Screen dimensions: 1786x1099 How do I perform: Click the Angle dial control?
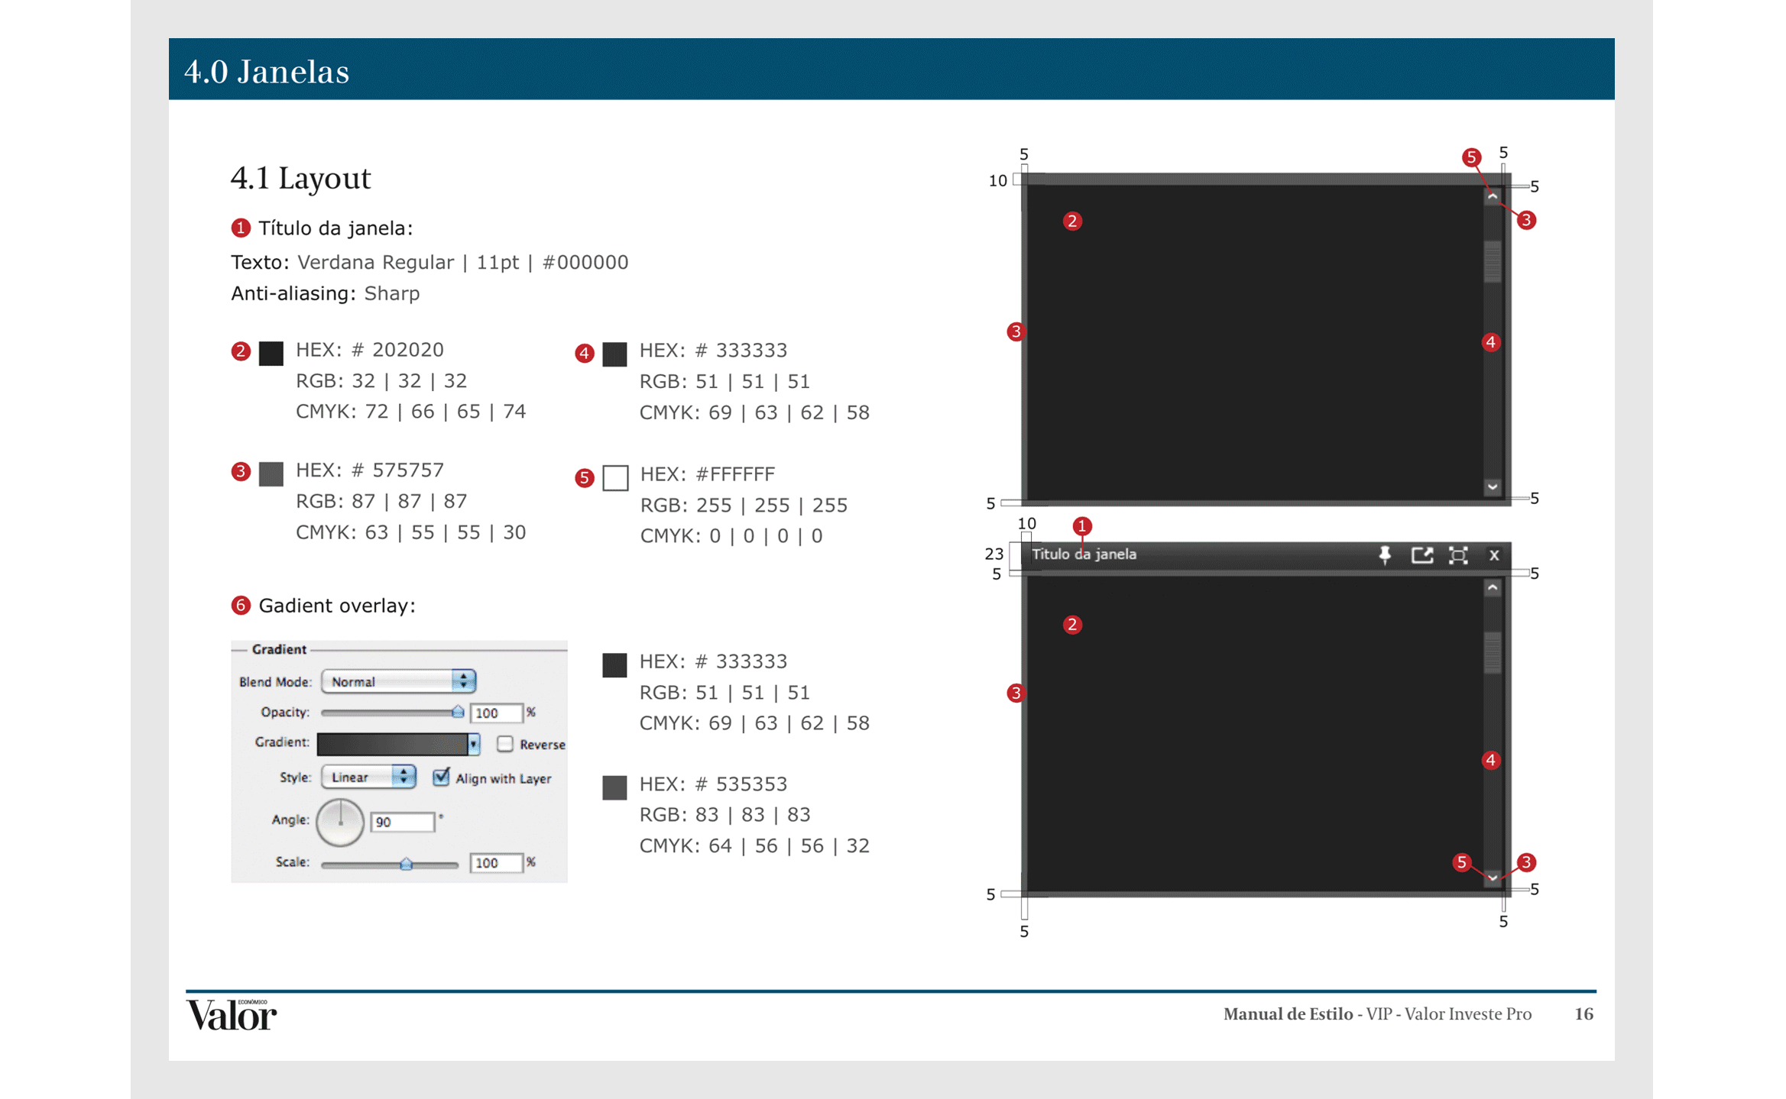340,822
